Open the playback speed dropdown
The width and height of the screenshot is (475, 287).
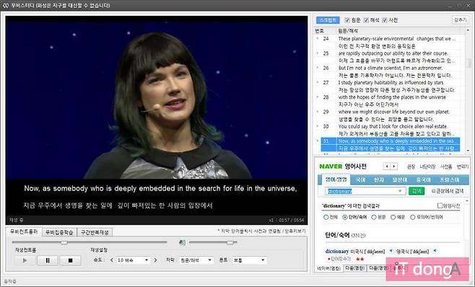tap(134, 260)
